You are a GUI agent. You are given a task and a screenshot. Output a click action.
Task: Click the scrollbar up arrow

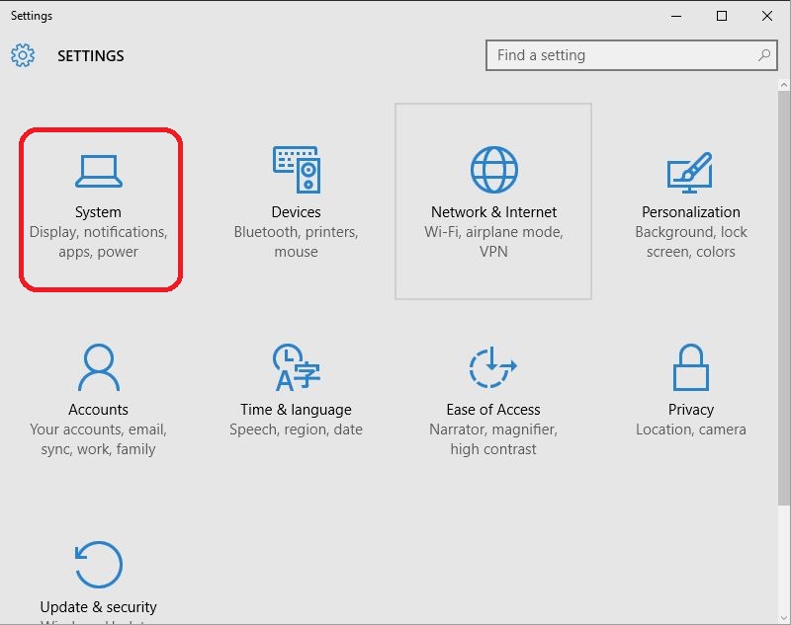tap(783, 85)
